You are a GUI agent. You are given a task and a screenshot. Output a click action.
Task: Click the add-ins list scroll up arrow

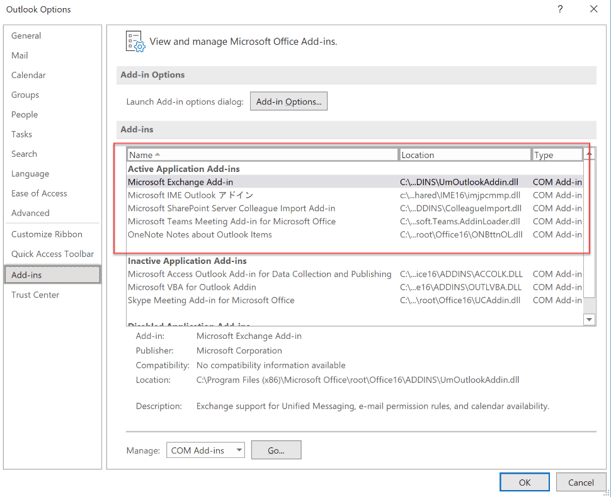[589, 154]
